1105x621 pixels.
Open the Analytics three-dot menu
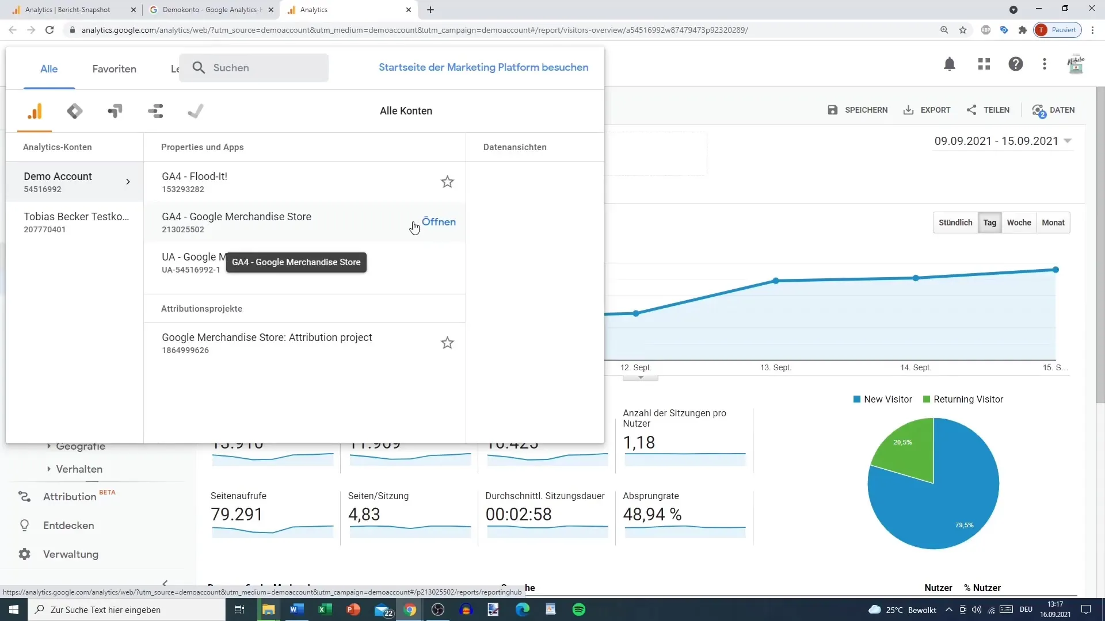[x=1045, y=64]
